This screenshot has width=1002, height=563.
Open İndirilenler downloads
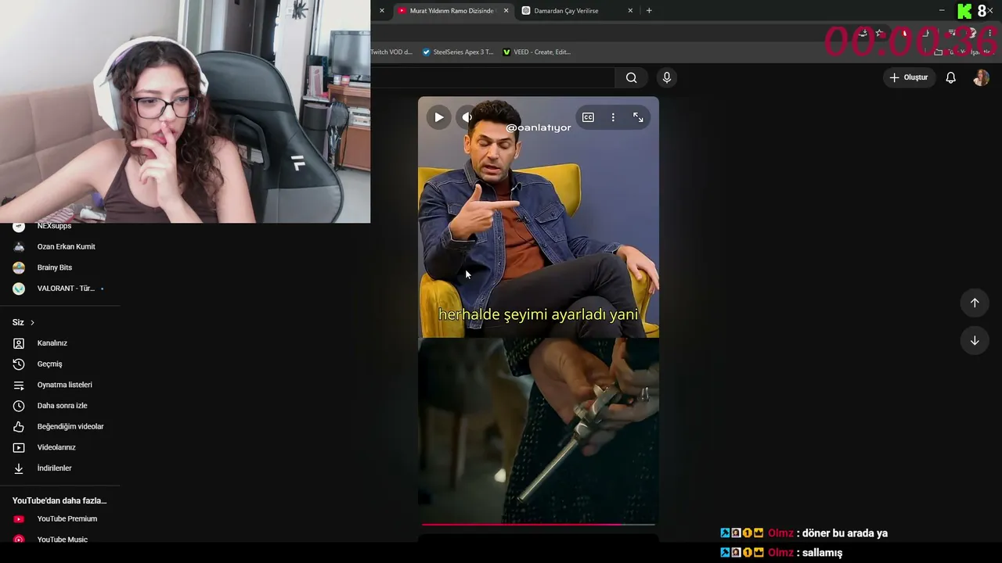click(54, 468)
